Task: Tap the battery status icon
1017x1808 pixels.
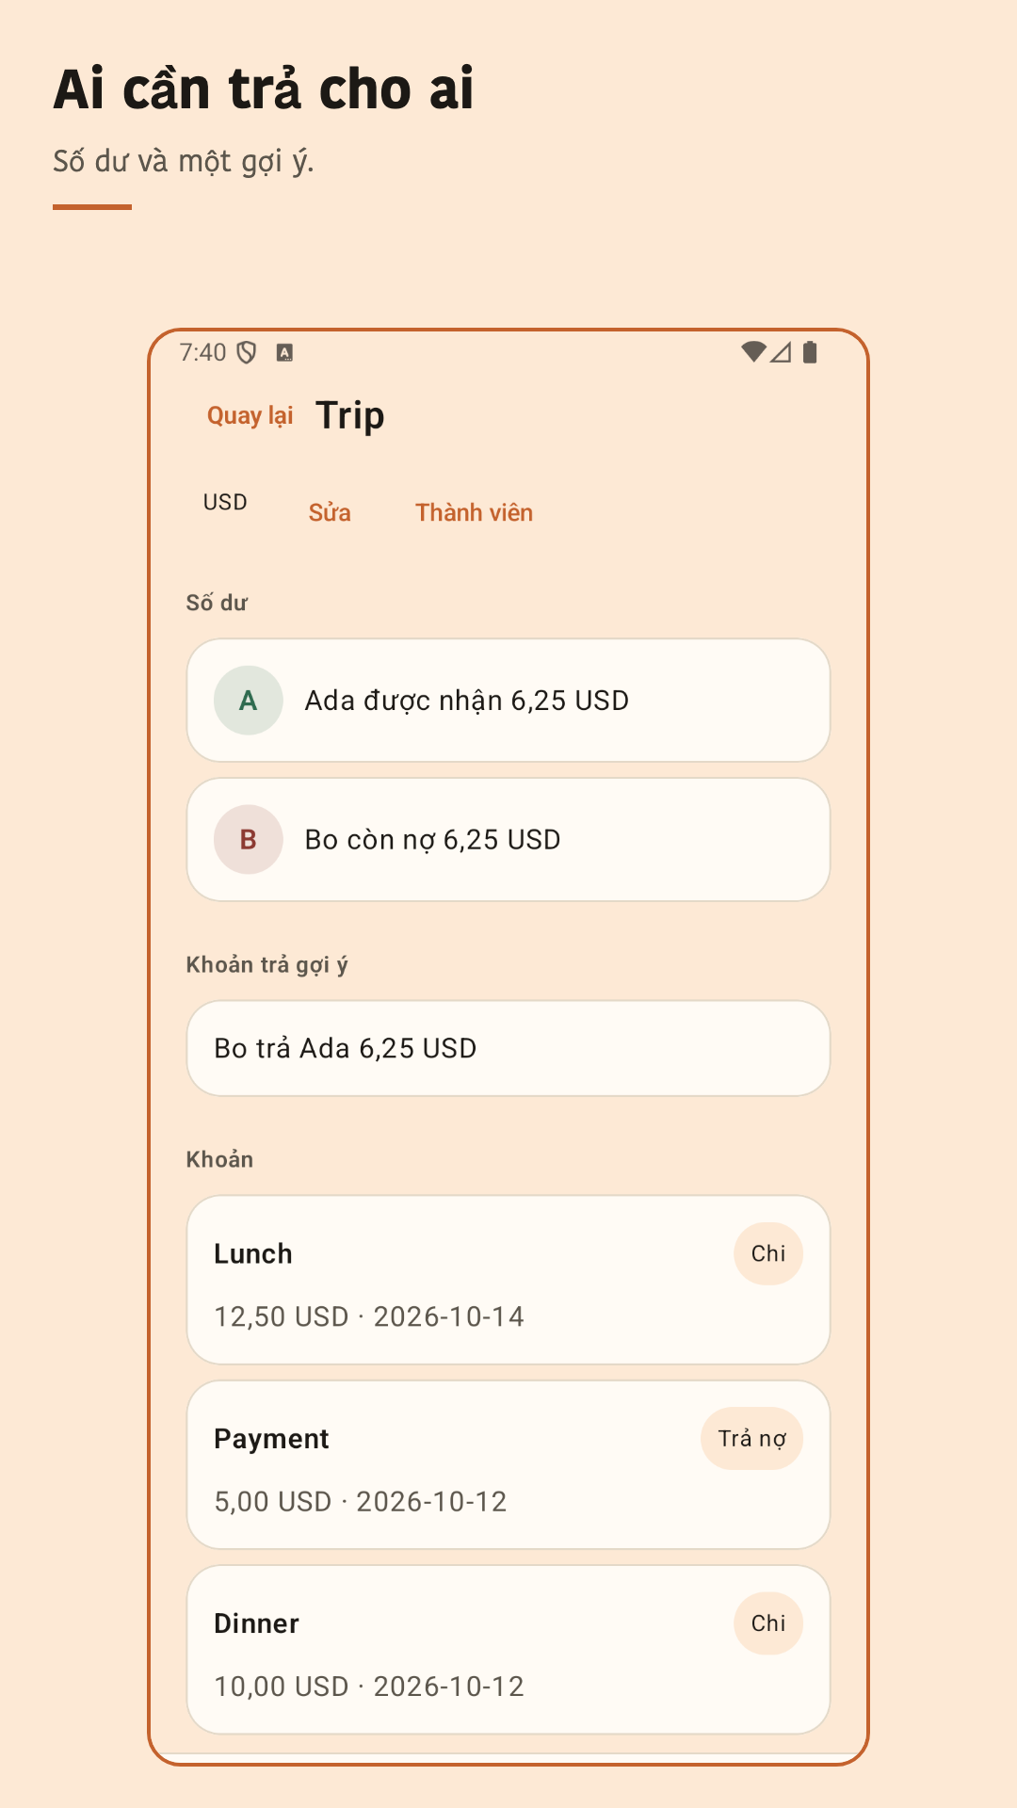Action: [810, 352]
